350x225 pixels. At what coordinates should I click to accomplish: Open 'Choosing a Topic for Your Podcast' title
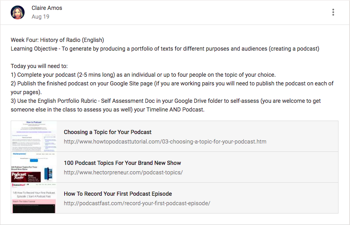108,132
